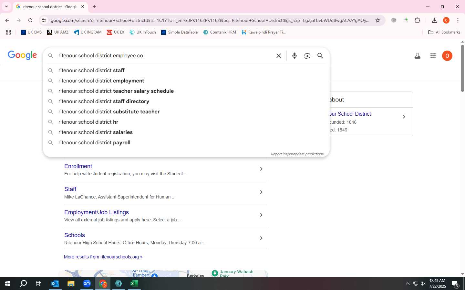
Task: Open the UK CMS bookmark
Action: (x=31, y=32)
